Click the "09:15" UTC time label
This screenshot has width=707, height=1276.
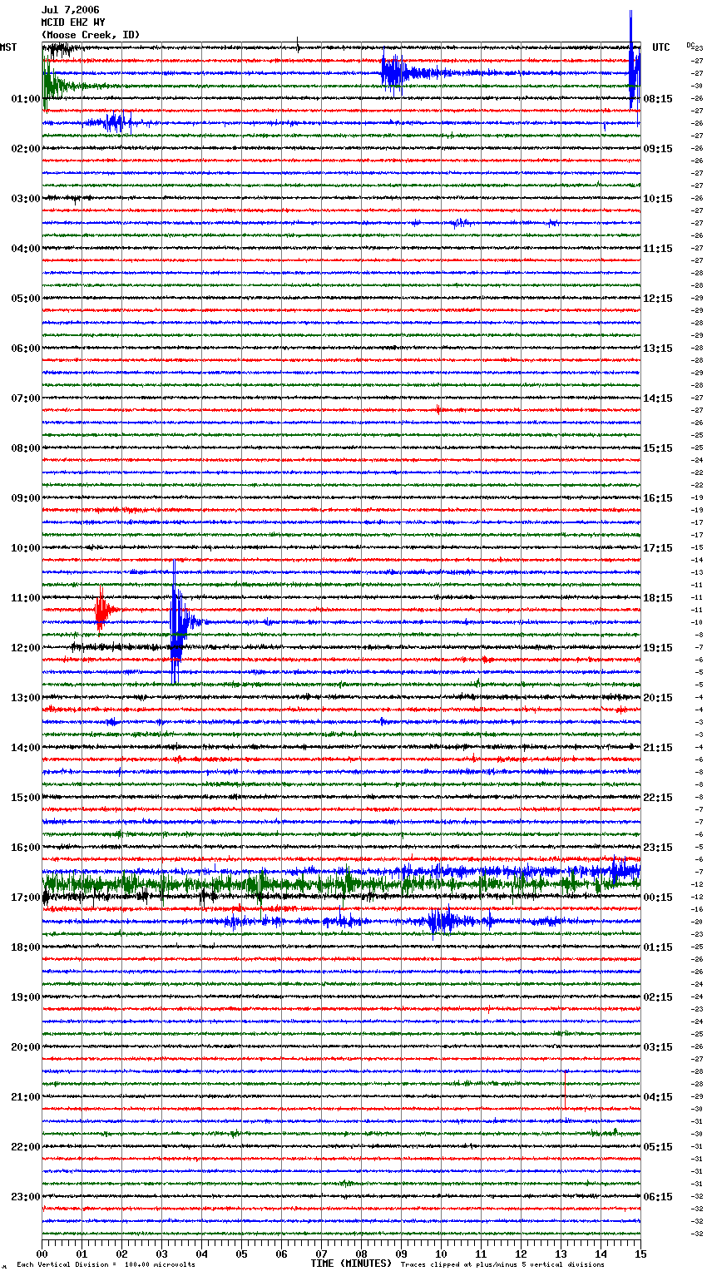pos(658,149)
